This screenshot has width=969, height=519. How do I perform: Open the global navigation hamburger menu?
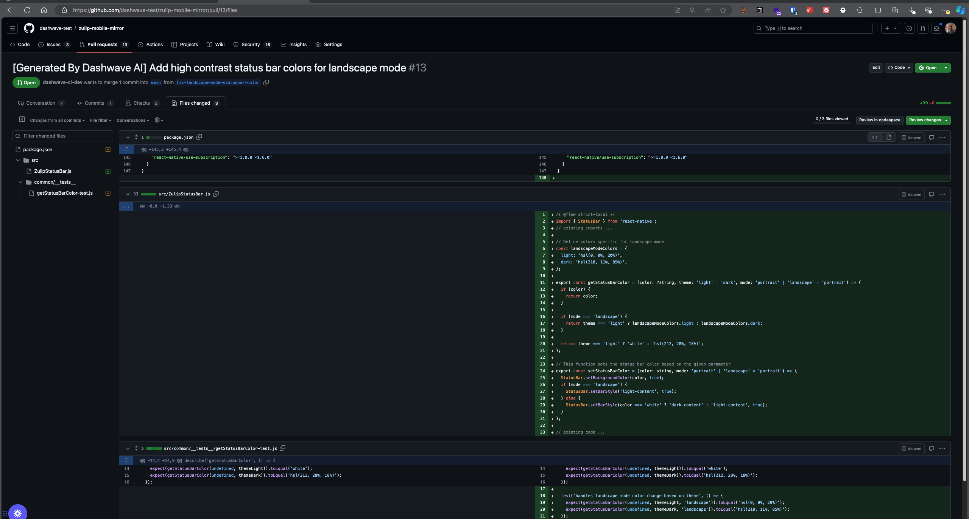(x=12, y=28)
